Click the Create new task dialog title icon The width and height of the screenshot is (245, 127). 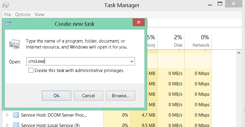(x=9, y=24)
